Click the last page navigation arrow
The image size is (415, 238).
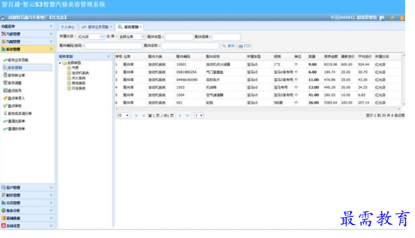pos(188,116)
